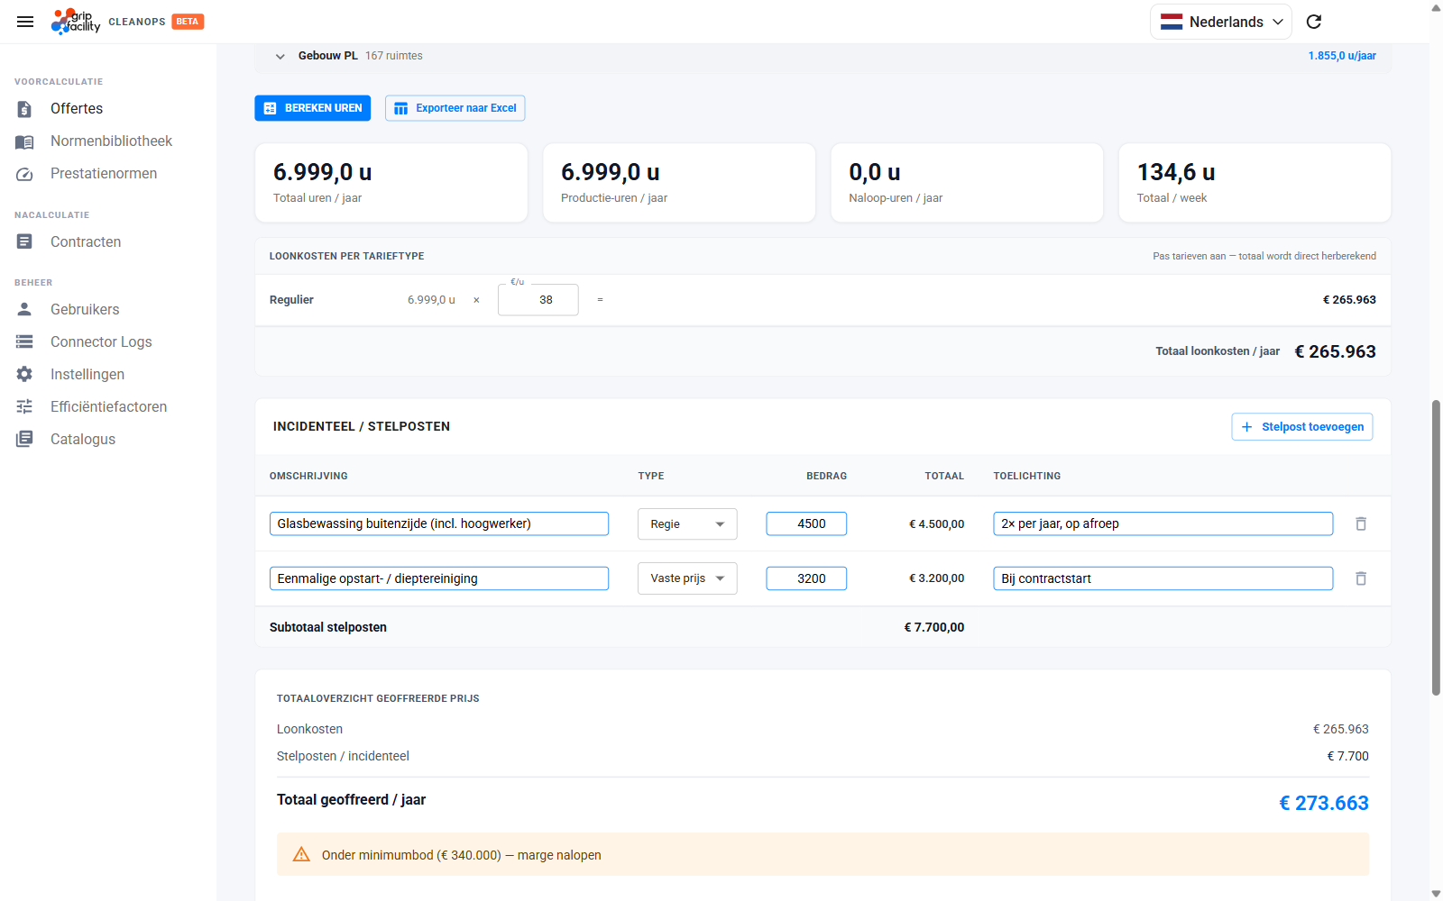Click Stelpost toevoegen button
This screenshot has height=901, width=1443.
(x=1301, y=427)
